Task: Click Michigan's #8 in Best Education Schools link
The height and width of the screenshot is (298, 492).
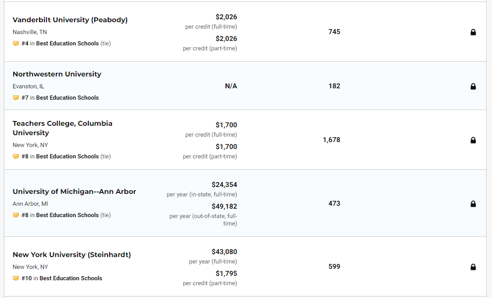Action: coord(60,215)
